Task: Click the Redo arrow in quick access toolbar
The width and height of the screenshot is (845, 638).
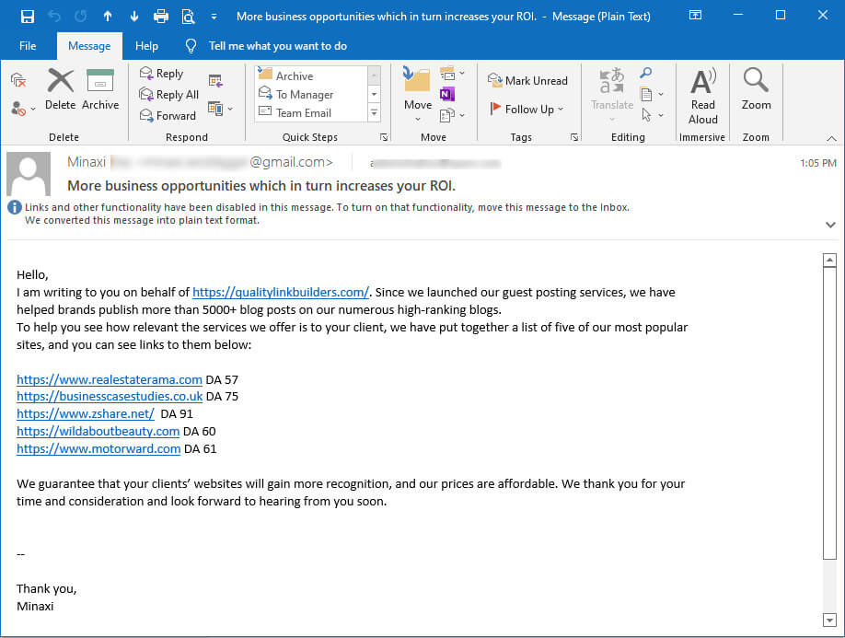Action: (x=80, y=17)
